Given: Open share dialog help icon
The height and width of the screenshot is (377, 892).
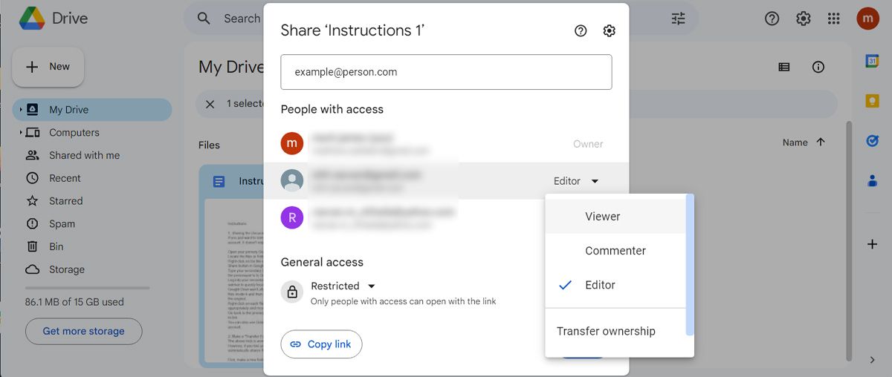Looking at the screenshot, I should [581, 30].
